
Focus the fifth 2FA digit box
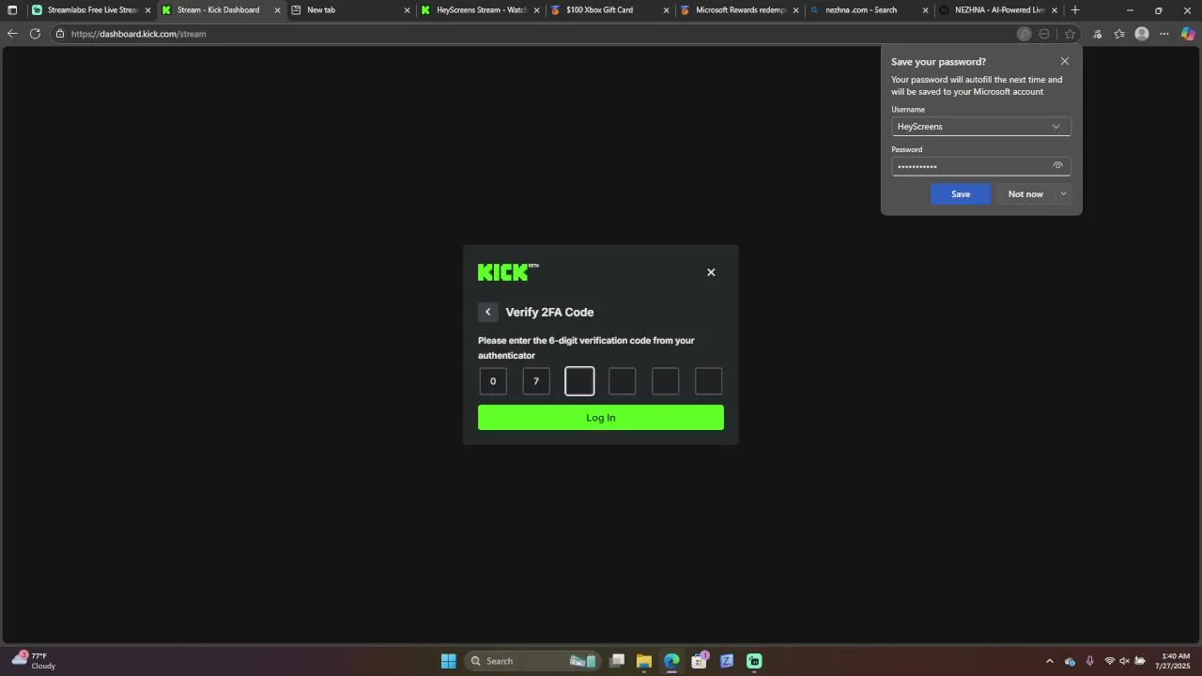666,381
